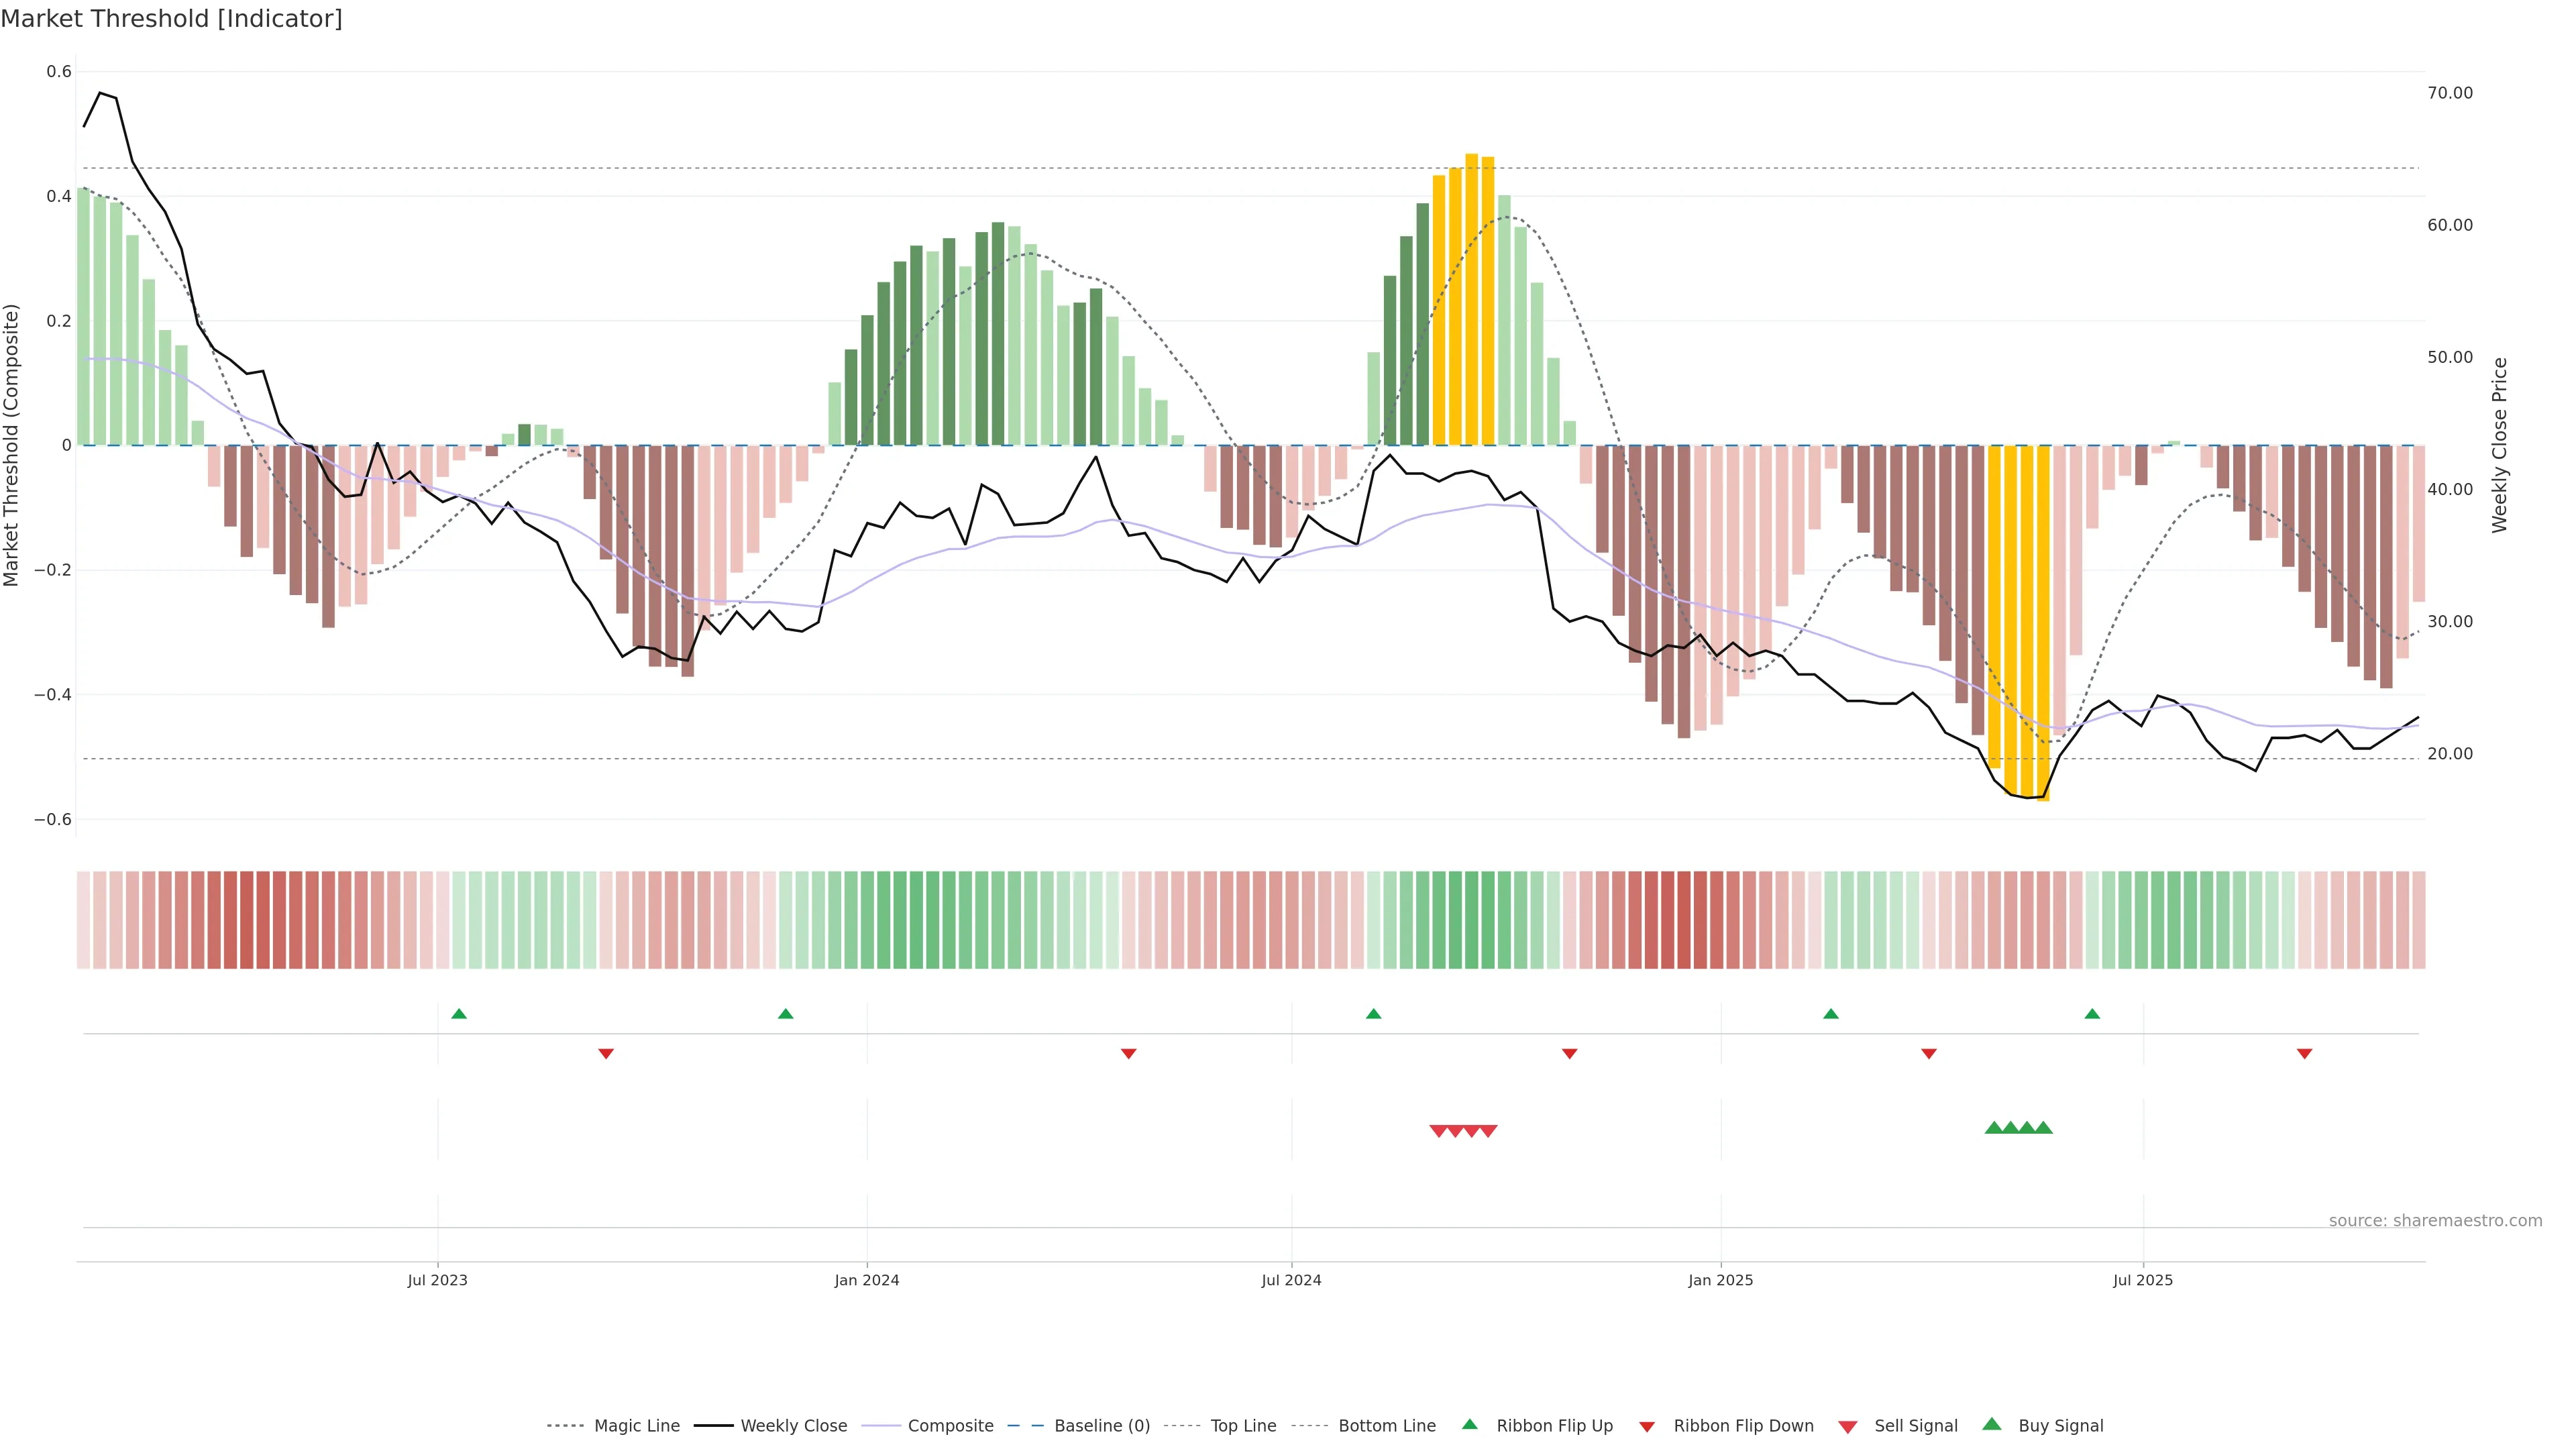Click the last red ribbon flip down marker after Jul 2025

point(2304,1053)
